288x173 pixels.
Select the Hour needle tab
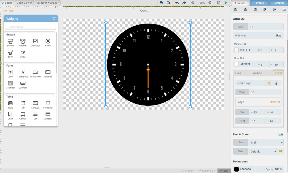coord(238,73)
